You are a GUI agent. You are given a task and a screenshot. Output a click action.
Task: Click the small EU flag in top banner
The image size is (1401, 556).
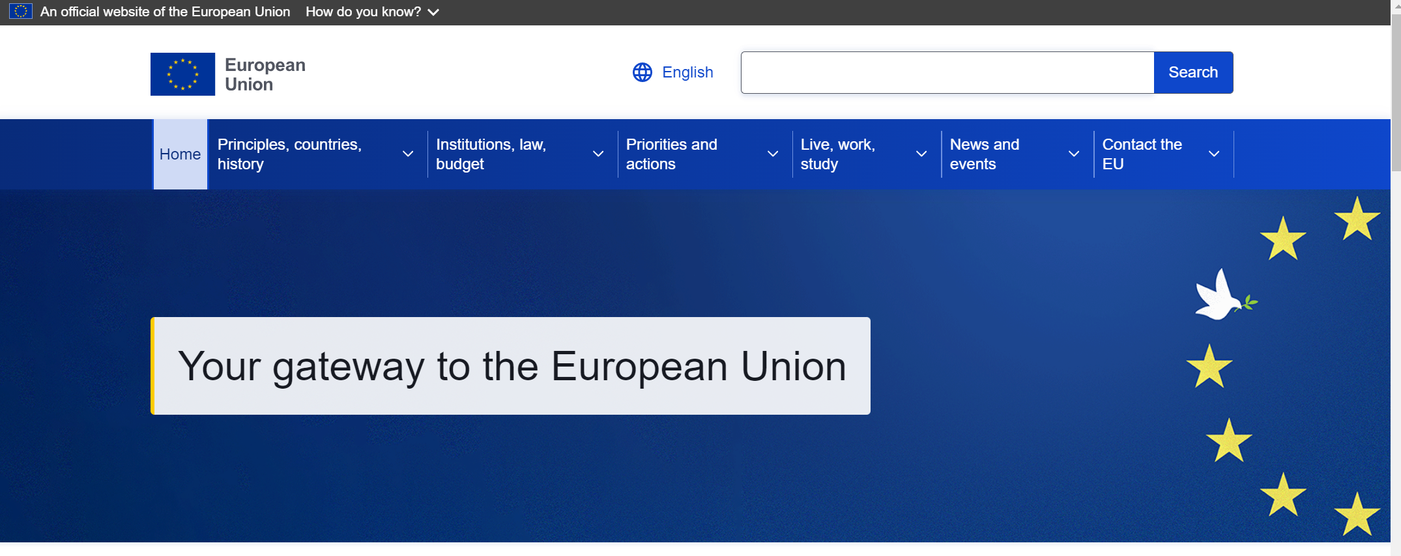pos(21,12)
